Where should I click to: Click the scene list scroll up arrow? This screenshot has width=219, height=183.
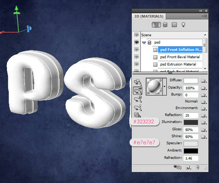[x=205, y=35]
